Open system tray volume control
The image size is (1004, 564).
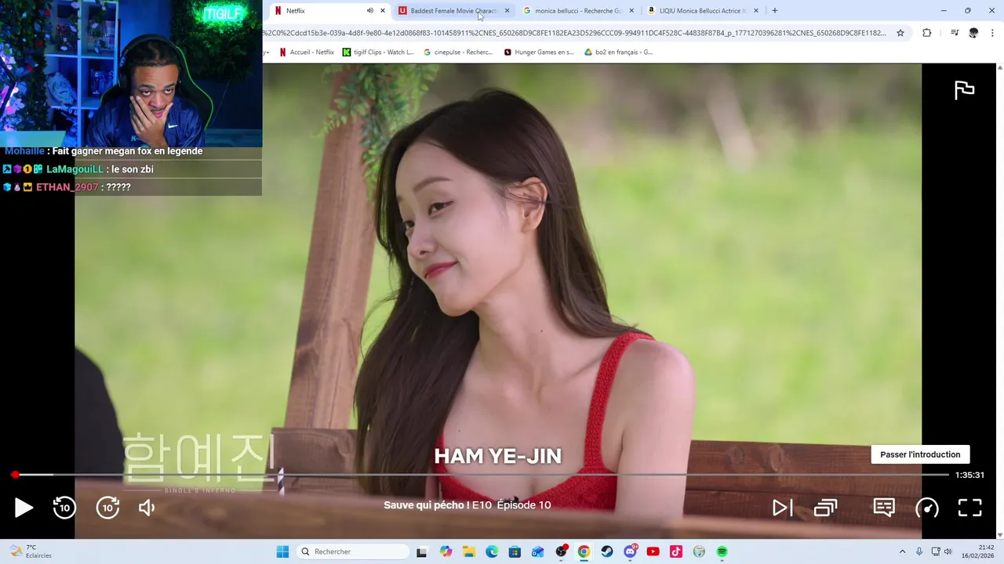[948, 551]
